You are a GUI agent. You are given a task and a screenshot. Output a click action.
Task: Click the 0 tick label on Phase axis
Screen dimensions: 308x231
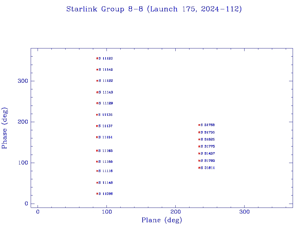tap(26, 204)
